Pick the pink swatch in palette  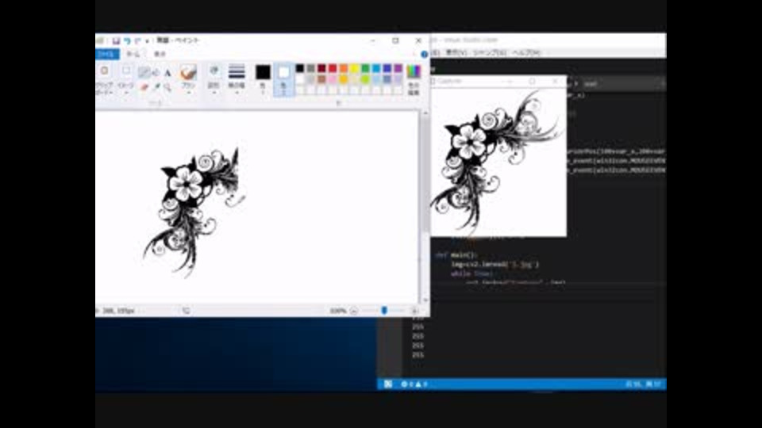pyautogui.click(x=333, y=79)
